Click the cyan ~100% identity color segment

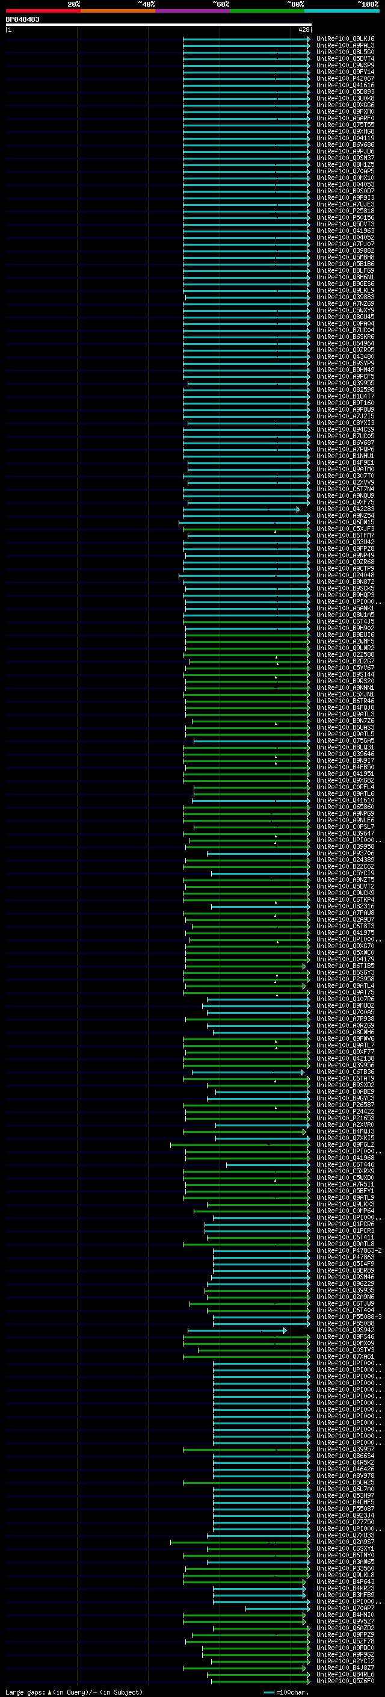click(x=342, y=11)
